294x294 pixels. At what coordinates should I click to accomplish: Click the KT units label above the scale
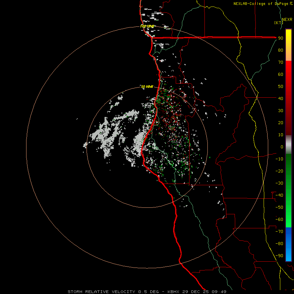pos(279,23)
